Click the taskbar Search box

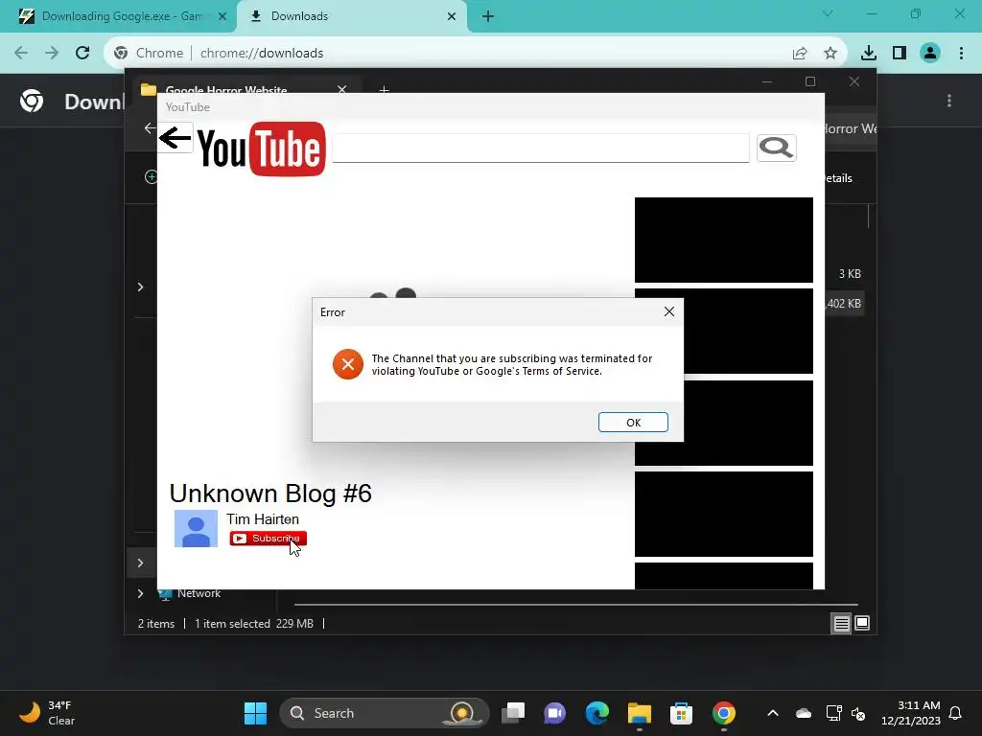coord(384,713)
